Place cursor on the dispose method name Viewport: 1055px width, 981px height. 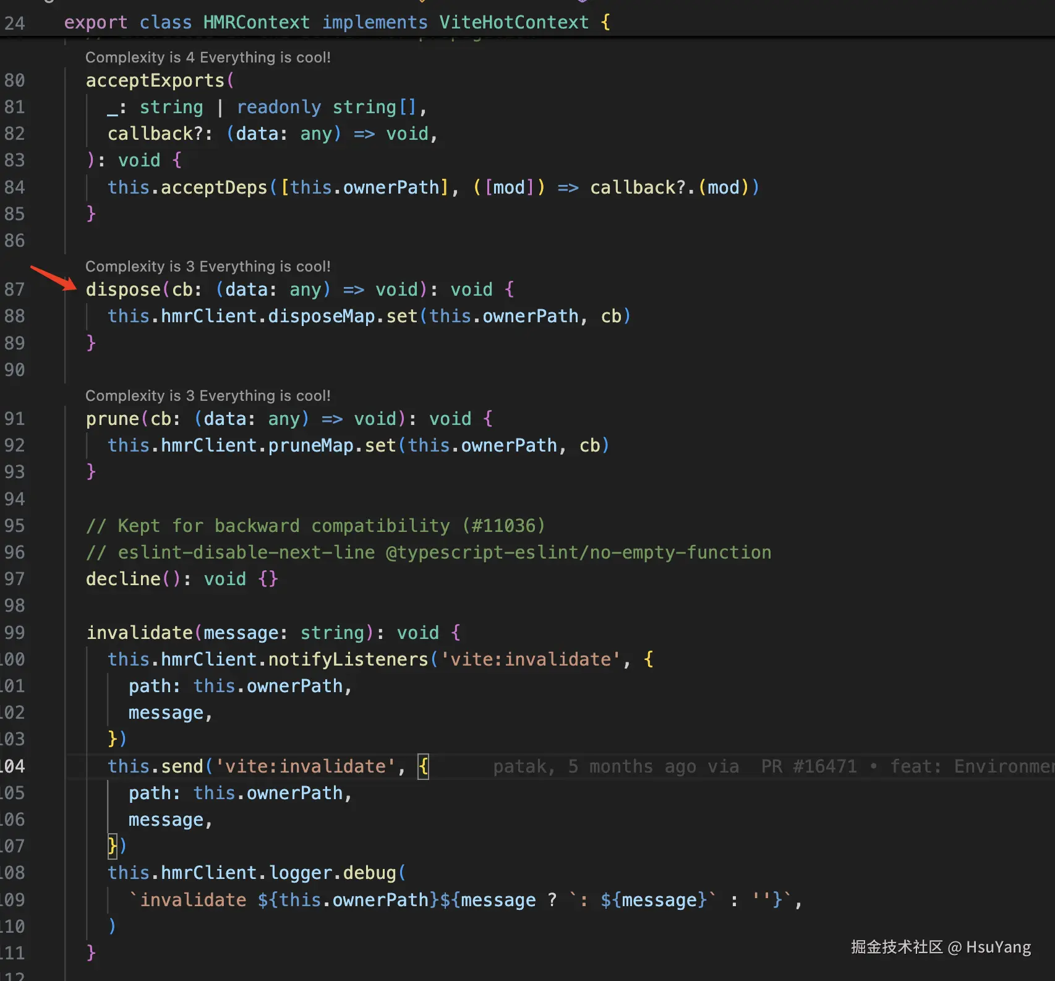(123, 289)
